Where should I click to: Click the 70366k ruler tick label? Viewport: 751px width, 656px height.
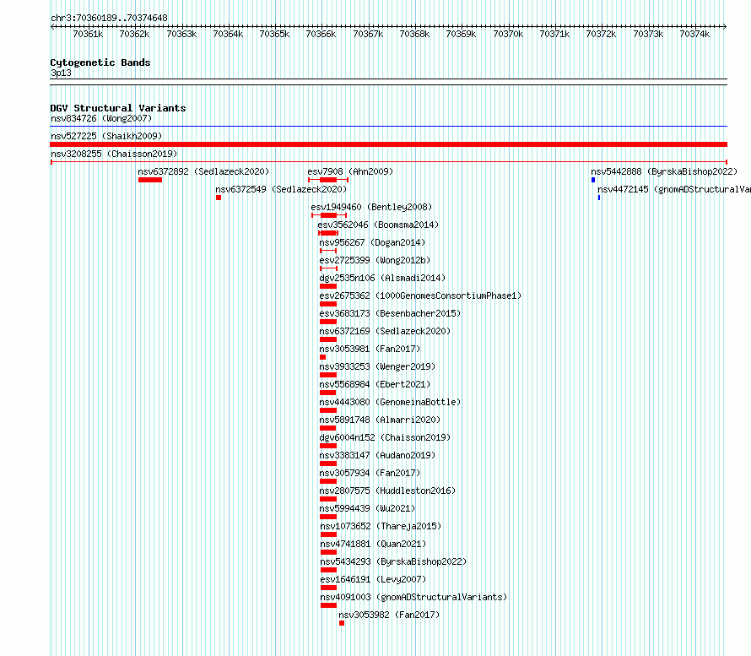coord(321,34)
